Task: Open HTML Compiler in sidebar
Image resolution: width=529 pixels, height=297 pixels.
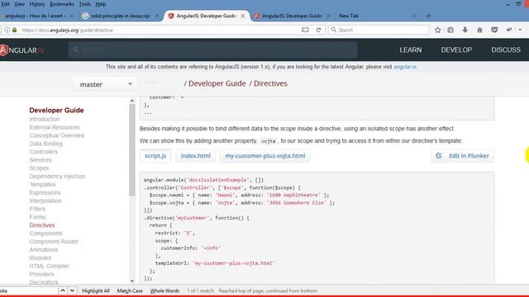Action: coord(50,266)
